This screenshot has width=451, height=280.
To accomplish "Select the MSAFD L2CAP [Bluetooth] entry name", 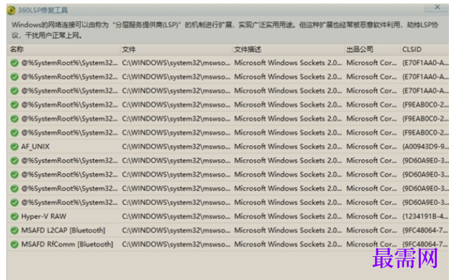I will click(63, 230).
